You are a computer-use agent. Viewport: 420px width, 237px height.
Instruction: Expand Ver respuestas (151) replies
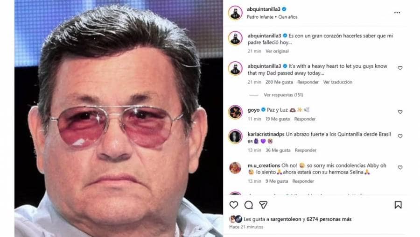[283, 95]
